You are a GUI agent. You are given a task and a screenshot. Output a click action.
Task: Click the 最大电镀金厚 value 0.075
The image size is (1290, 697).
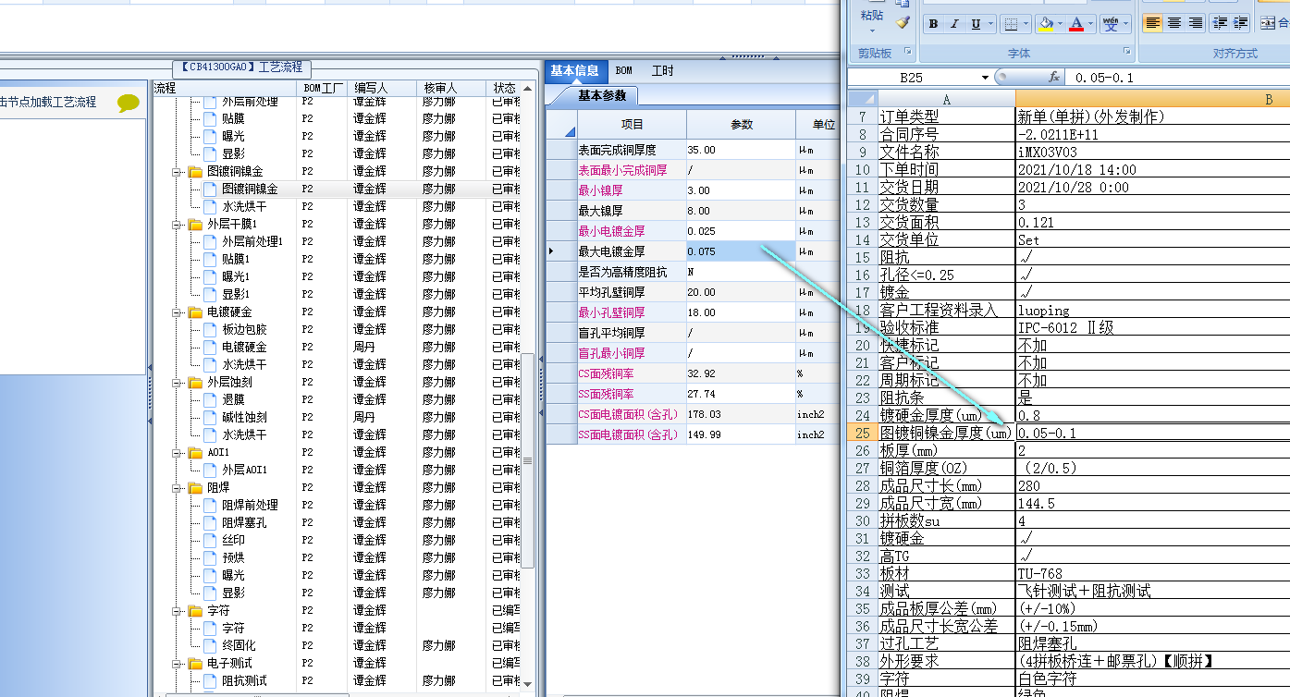(x=741, y=251)
